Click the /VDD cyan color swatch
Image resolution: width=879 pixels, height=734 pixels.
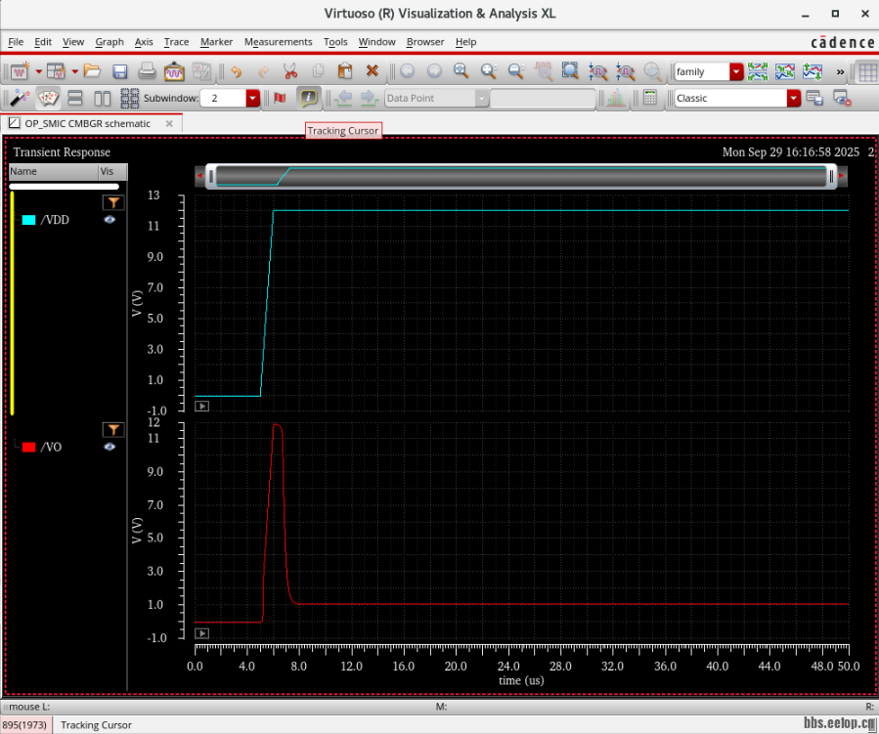28,220
